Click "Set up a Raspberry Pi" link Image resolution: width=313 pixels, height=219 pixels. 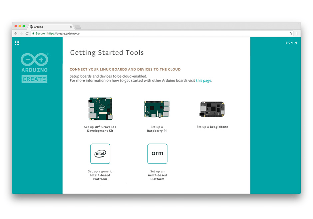[x=157, y=129]
